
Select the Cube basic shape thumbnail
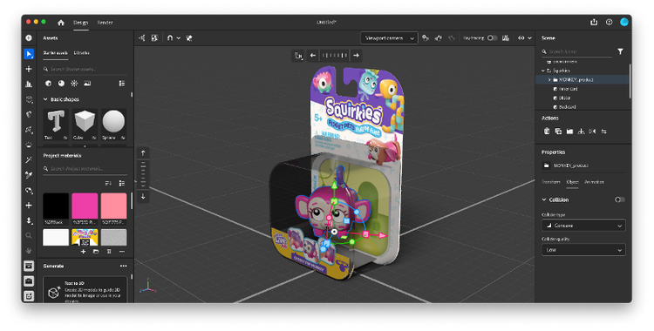pyautogui.click(x=85, y=124)
